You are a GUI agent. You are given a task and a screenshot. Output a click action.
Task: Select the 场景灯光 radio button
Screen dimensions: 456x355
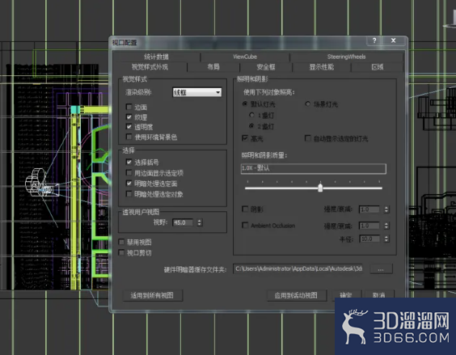coord(307,104)
